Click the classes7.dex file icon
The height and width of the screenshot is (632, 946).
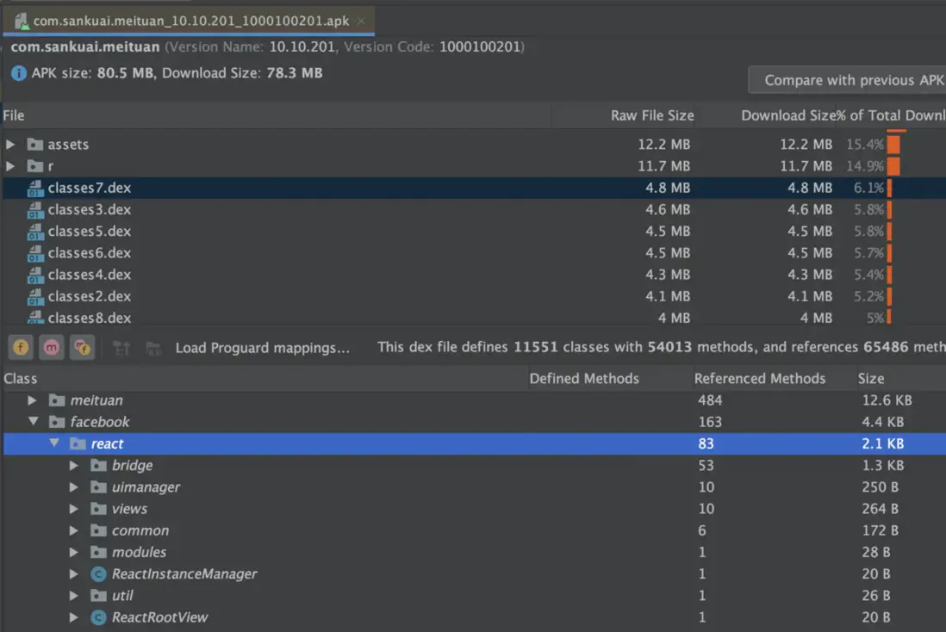tap(35, 188)
